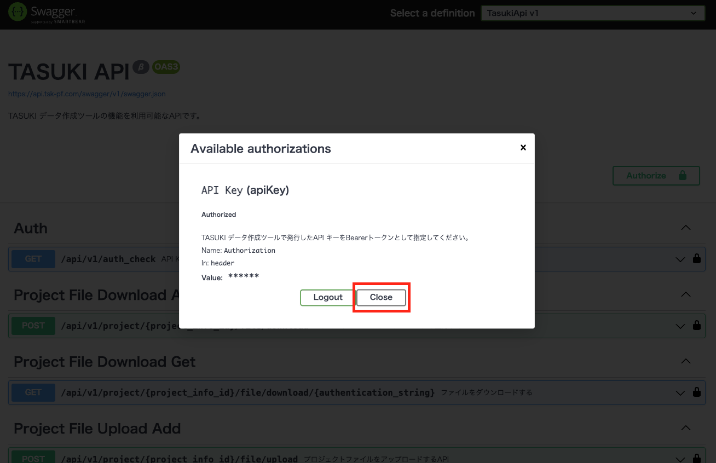Click lock icon on auth_check row
The width and height of the screenshot is (716, 463).
[x=697, y=258]
